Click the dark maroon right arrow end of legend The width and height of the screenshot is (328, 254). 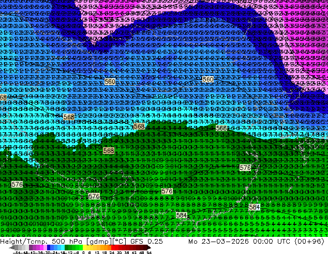148,247
